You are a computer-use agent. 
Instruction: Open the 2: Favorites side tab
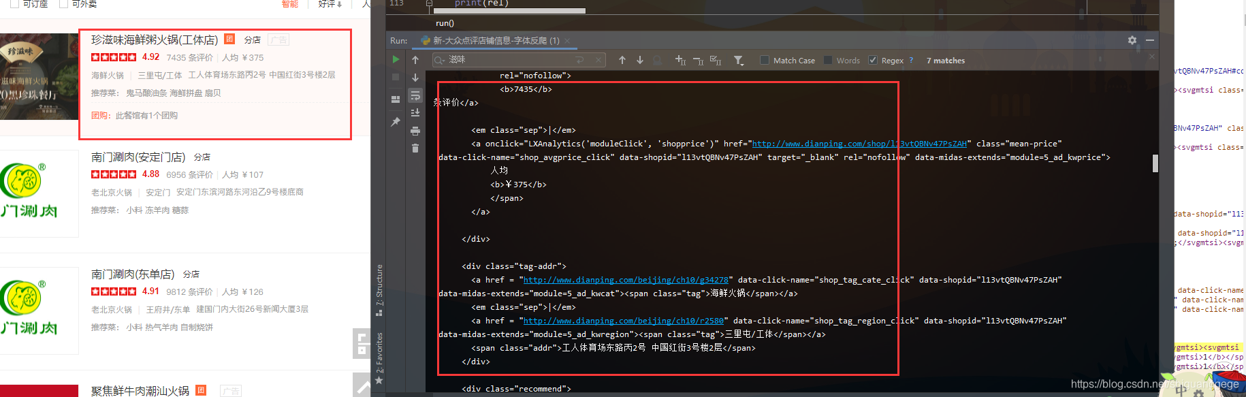pos(379,352)
